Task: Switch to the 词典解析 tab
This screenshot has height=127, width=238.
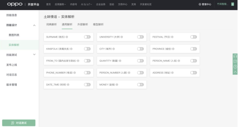Action: pos(51,24)
